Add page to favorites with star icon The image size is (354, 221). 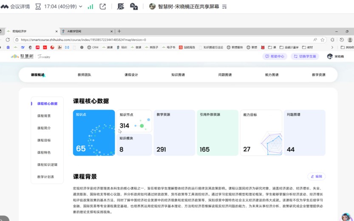(322, 40)
